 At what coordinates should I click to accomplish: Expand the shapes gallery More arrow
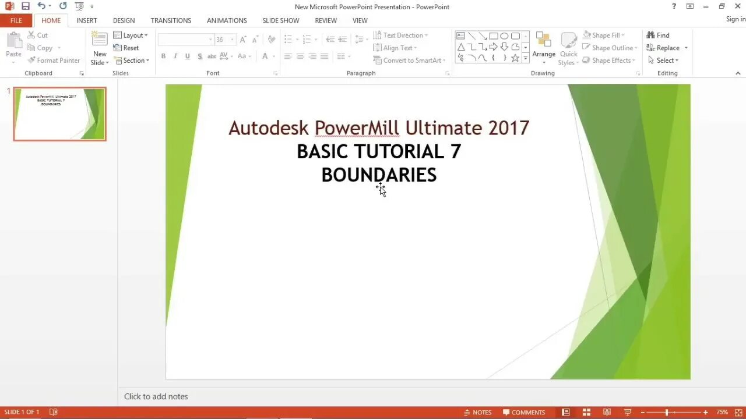click(525, 58)
